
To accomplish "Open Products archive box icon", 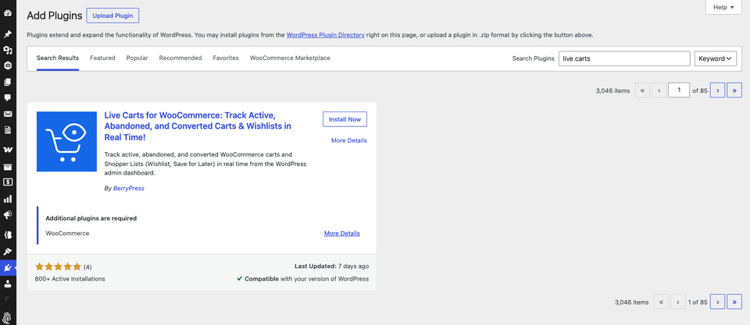I will (8, 167).
